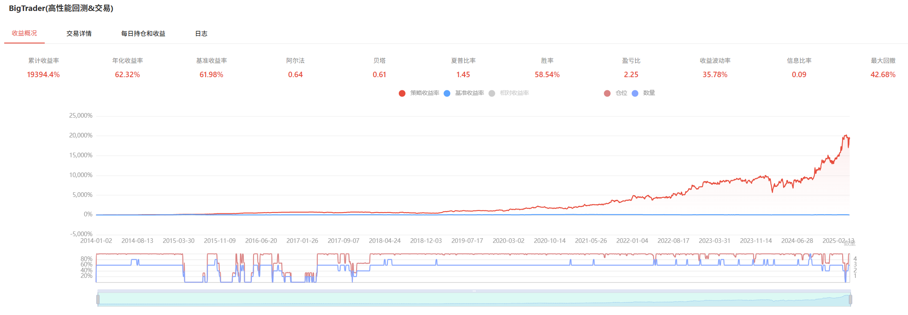Click the 夏普比率 value 1.45
The image size is (908, 315).
[463, 75]
